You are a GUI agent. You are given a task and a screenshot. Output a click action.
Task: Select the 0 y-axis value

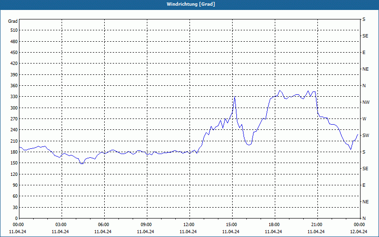17,219
